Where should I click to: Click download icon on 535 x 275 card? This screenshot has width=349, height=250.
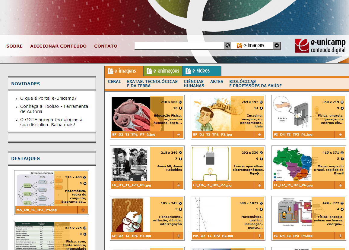pos(85,234)
